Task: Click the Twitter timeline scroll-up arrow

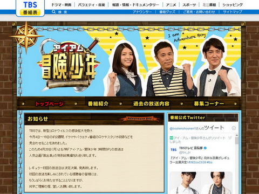Action: pos(237,135)
